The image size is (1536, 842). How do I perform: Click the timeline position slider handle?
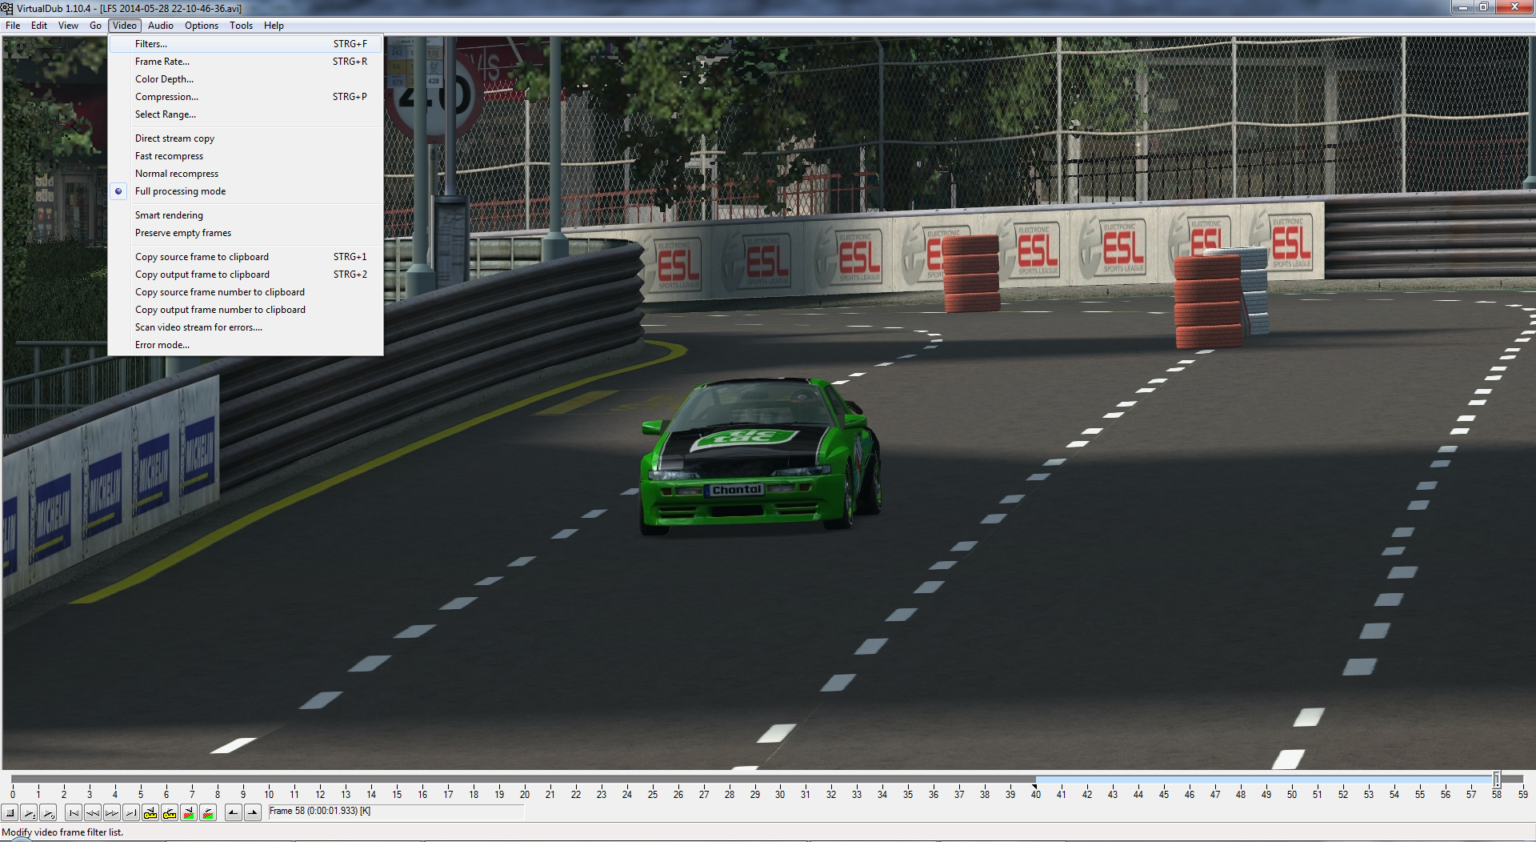(x=1496, y=779)
